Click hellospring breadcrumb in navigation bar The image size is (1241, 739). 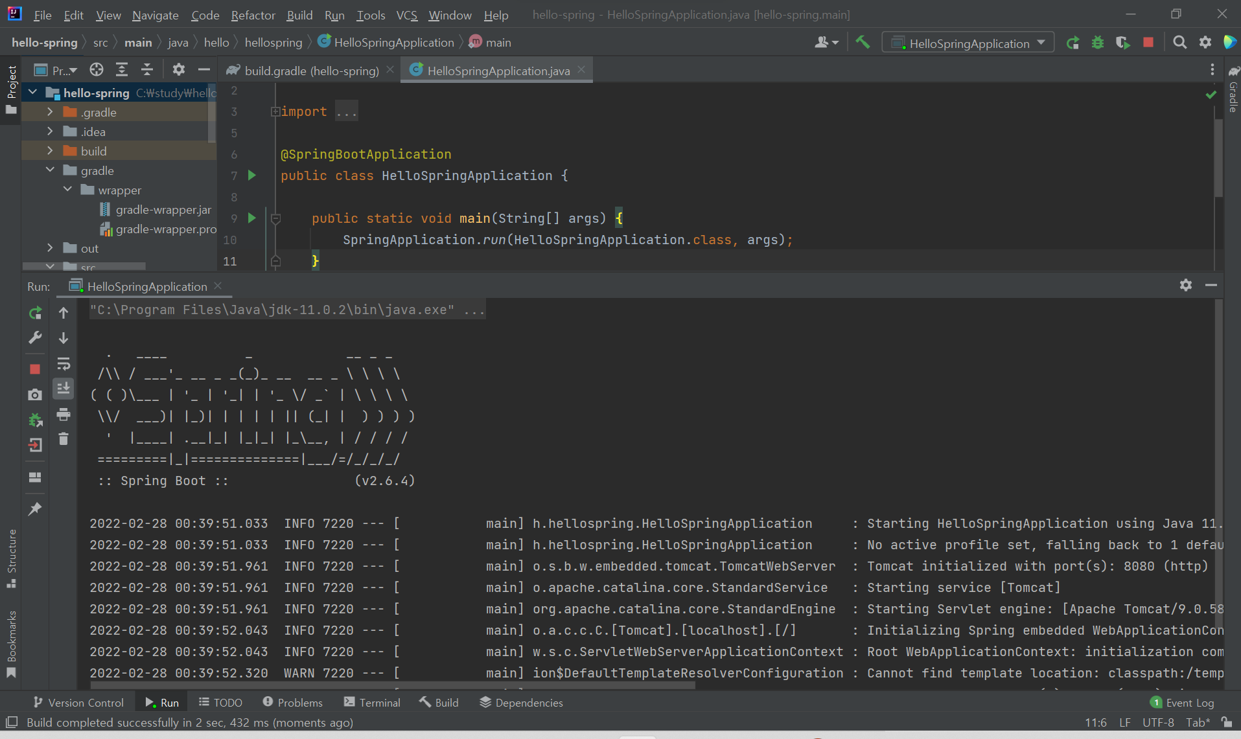pos(273,42)
